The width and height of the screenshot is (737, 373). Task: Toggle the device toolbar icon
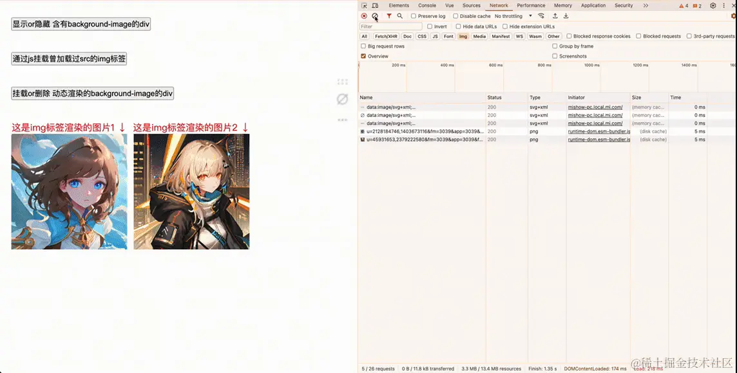tap(375, 5)
